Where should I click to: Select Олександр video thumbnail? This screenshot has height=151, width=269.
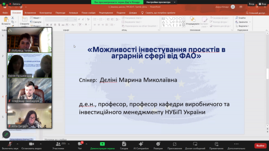[29, 91]
